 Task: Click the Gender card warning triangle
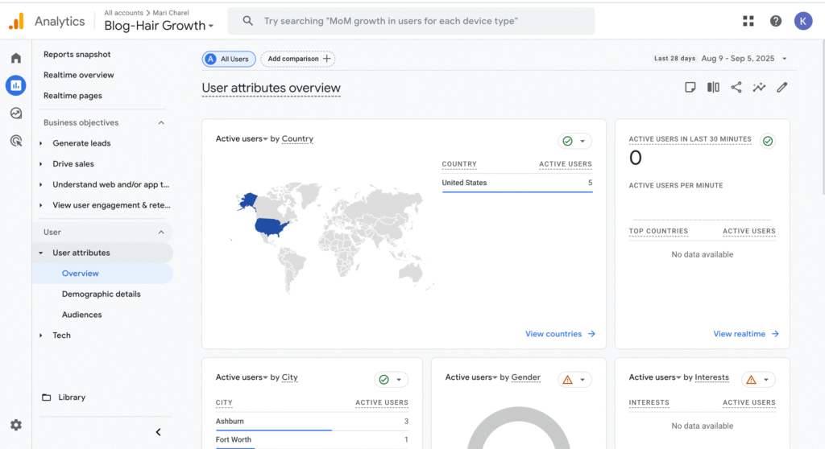pyautogui.click(x=567, y=379)
